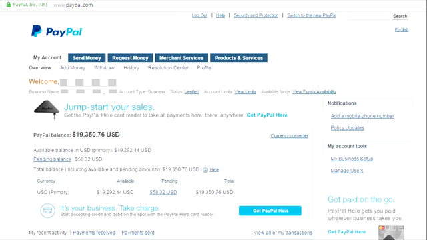This screenshot has height=240, width=427.
Task: Click the $58.32 USD pending amount link
Action: (163, 192)
